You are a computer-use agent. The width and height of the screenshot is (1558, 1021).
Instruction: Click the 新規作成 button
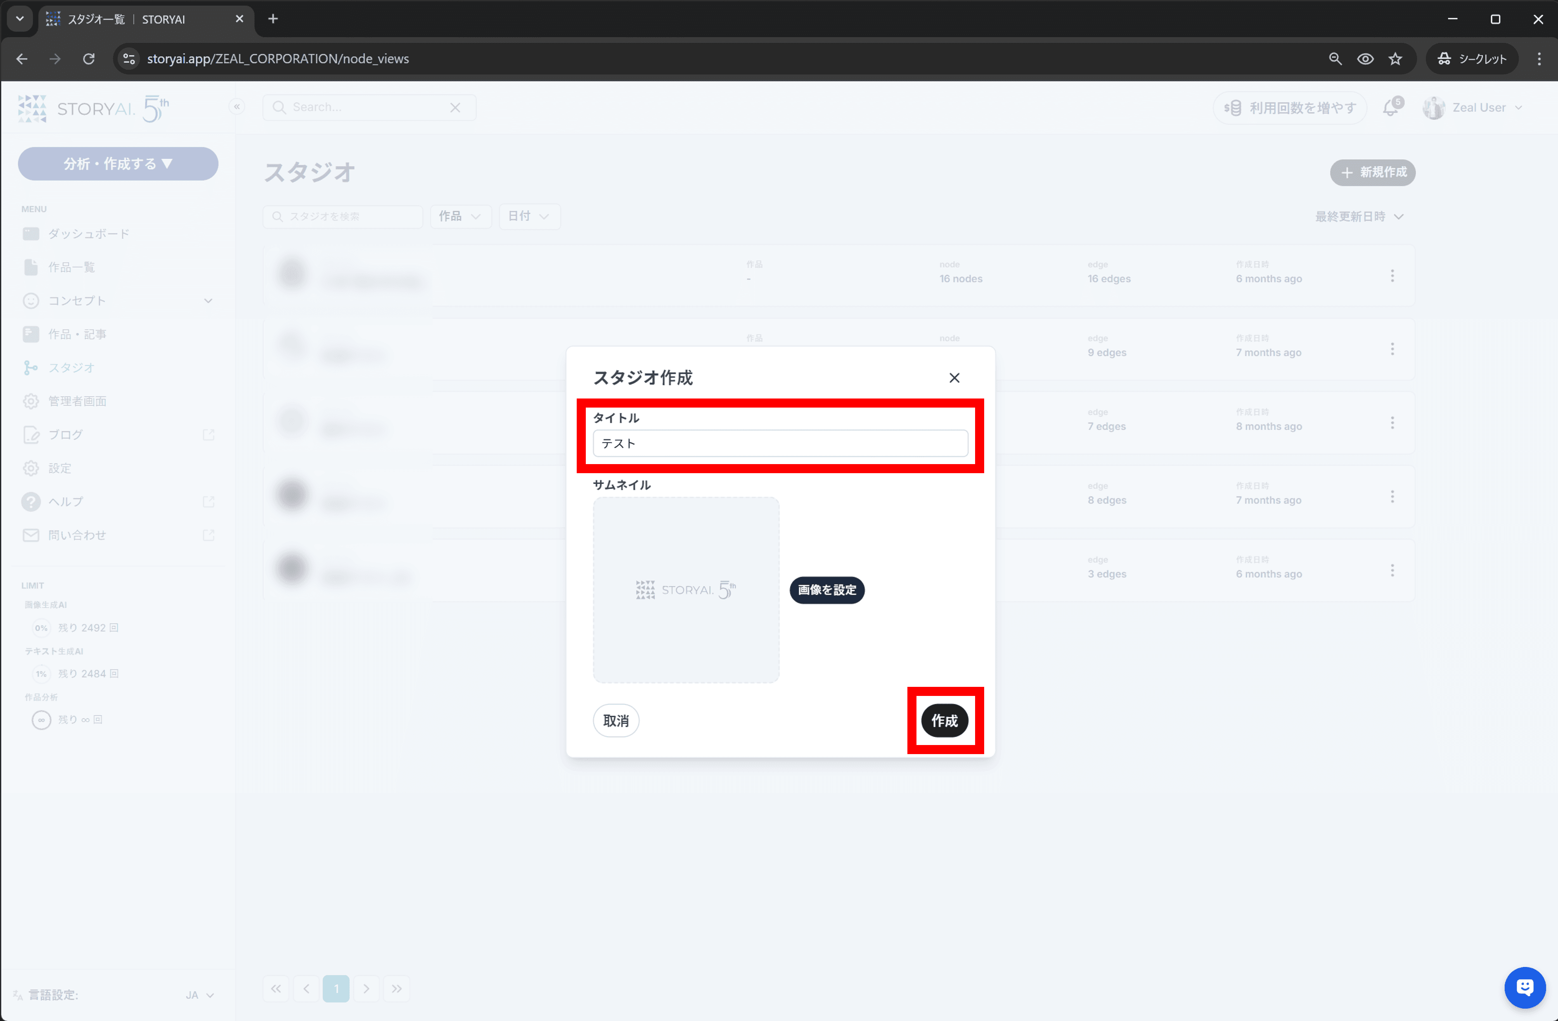coord(1372,172)
